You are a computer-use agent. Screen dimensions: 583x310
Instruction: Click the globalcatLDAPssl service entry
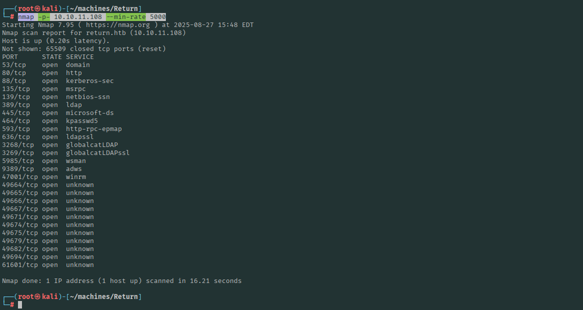98,153
